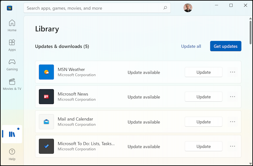Update Microsoft To Do app
This screenshot has width=253, height=166.
[x=204, y=146]
